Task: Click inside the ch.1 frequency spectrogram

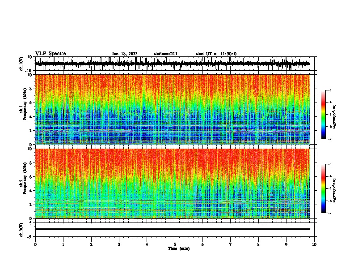Action: point(173,109)
